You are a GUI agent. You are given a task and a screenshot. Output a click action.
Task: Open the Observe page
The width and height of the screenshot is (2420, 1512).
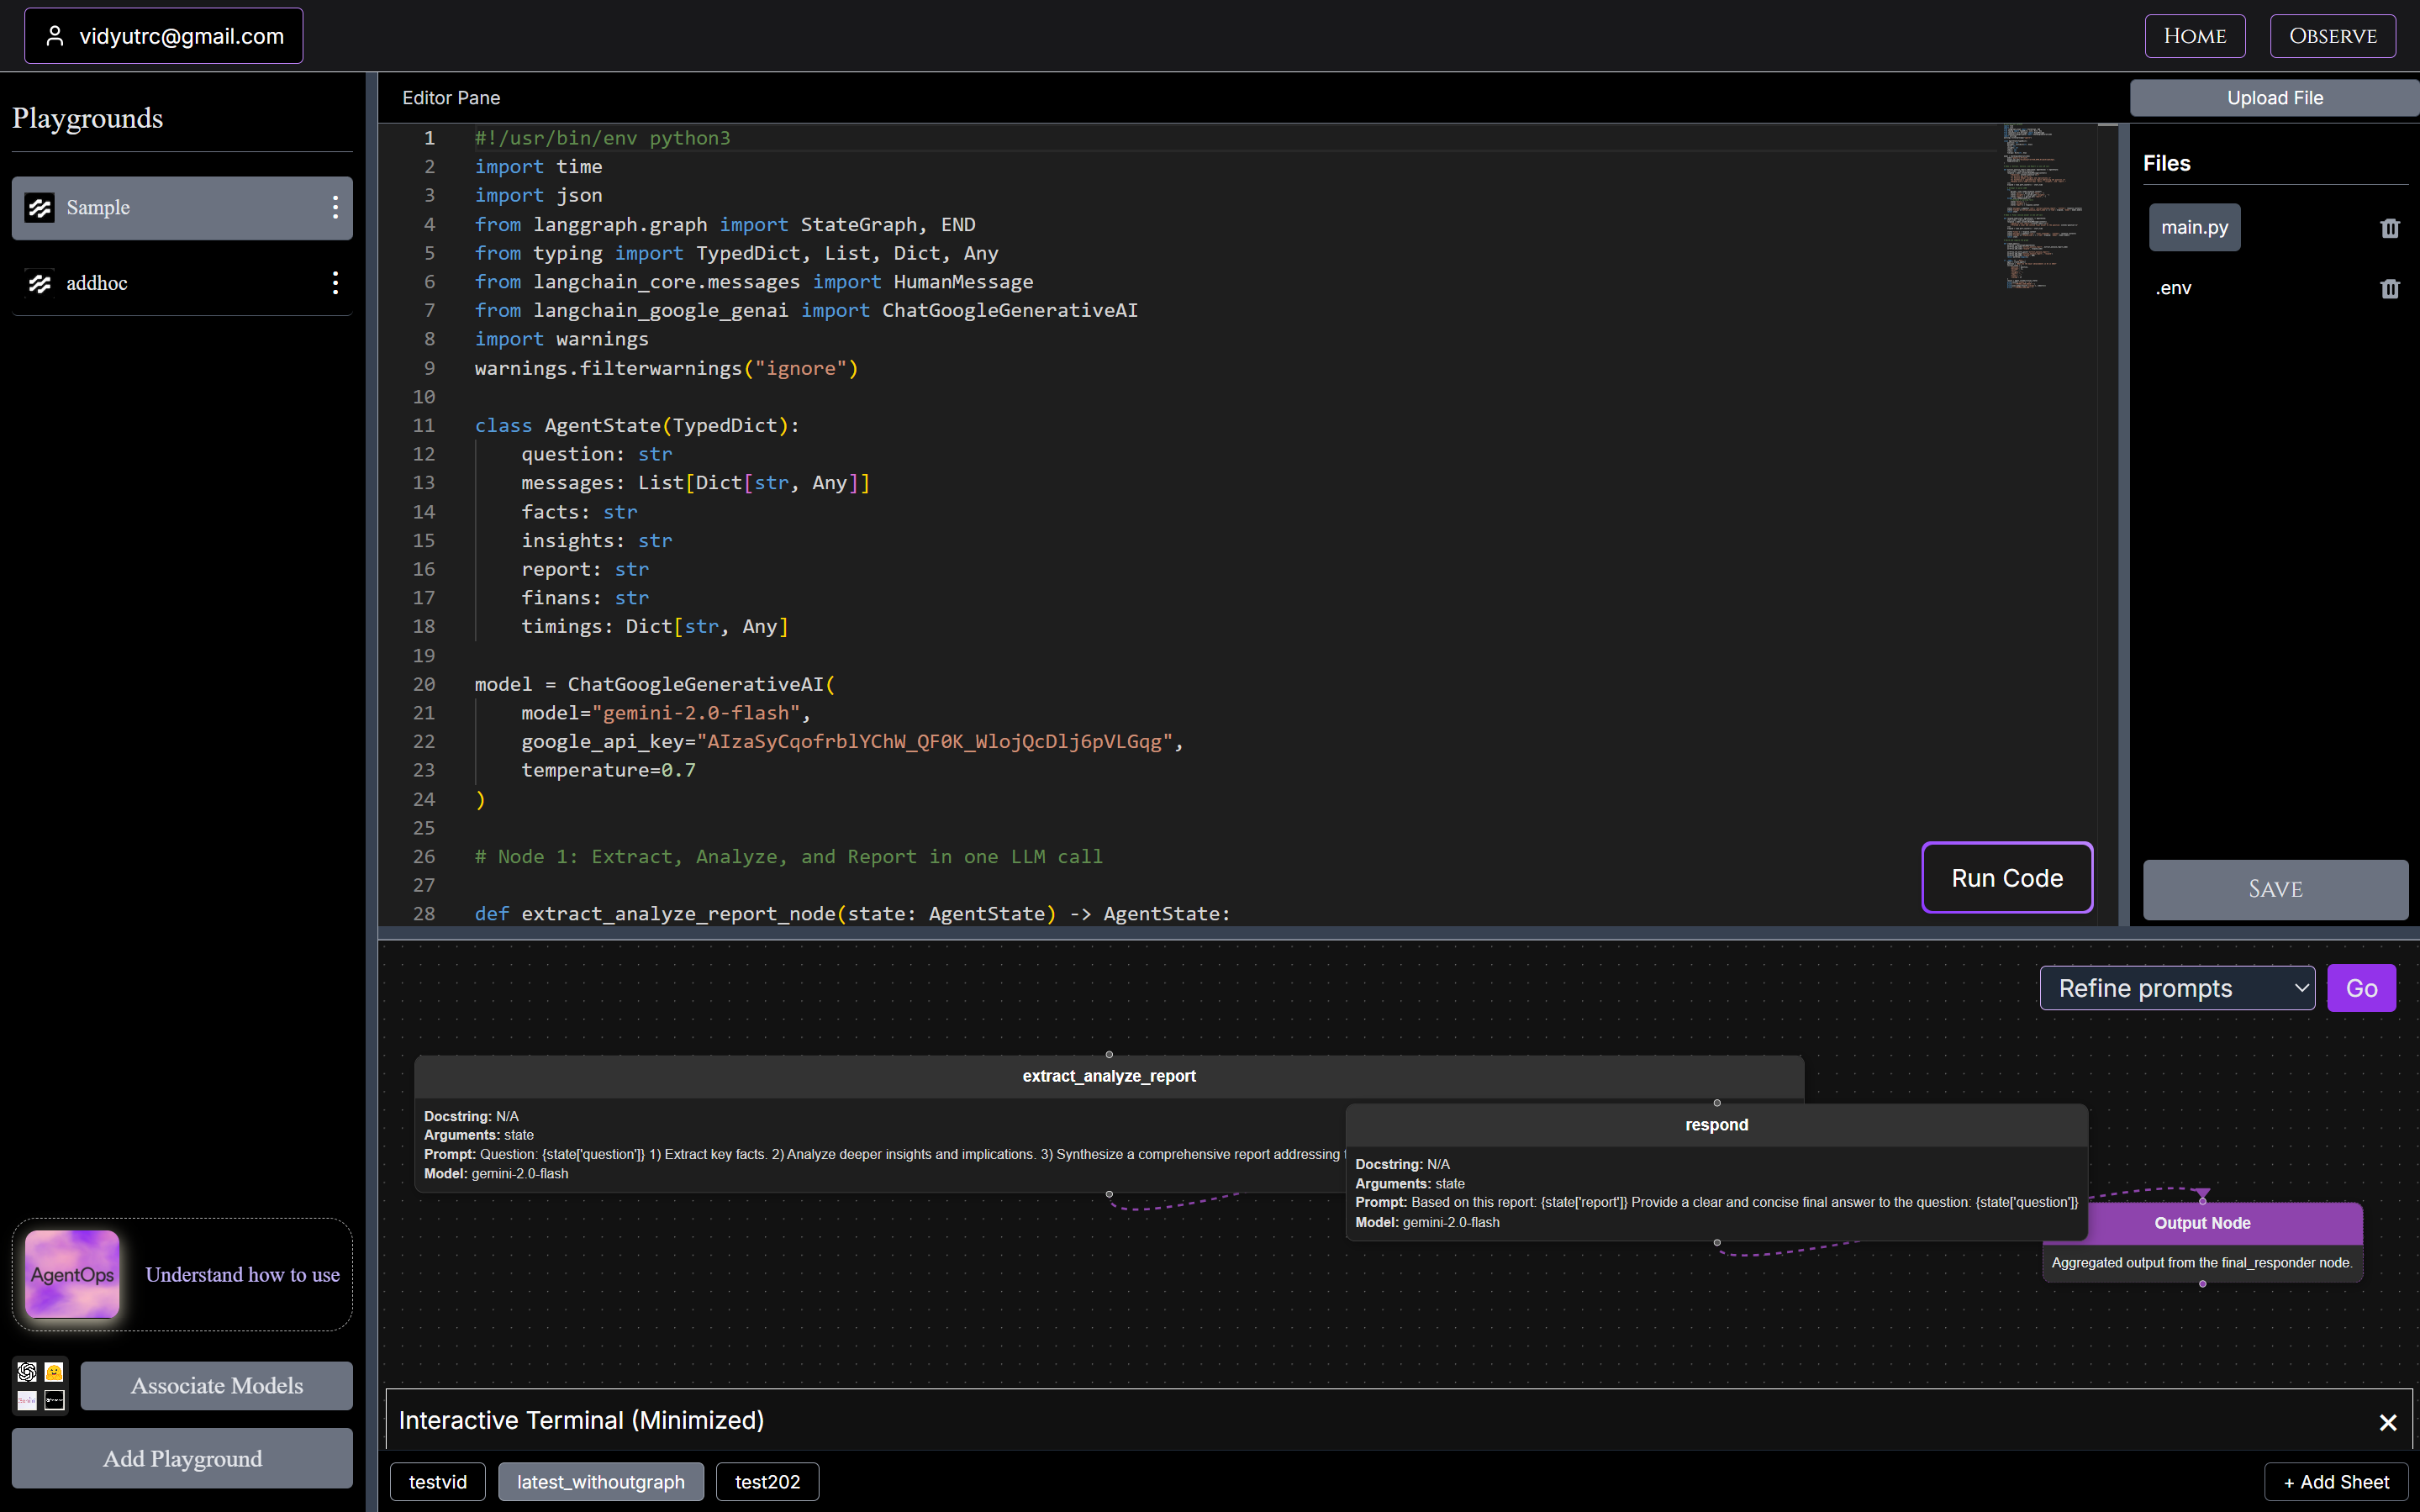coord(2332,36)
